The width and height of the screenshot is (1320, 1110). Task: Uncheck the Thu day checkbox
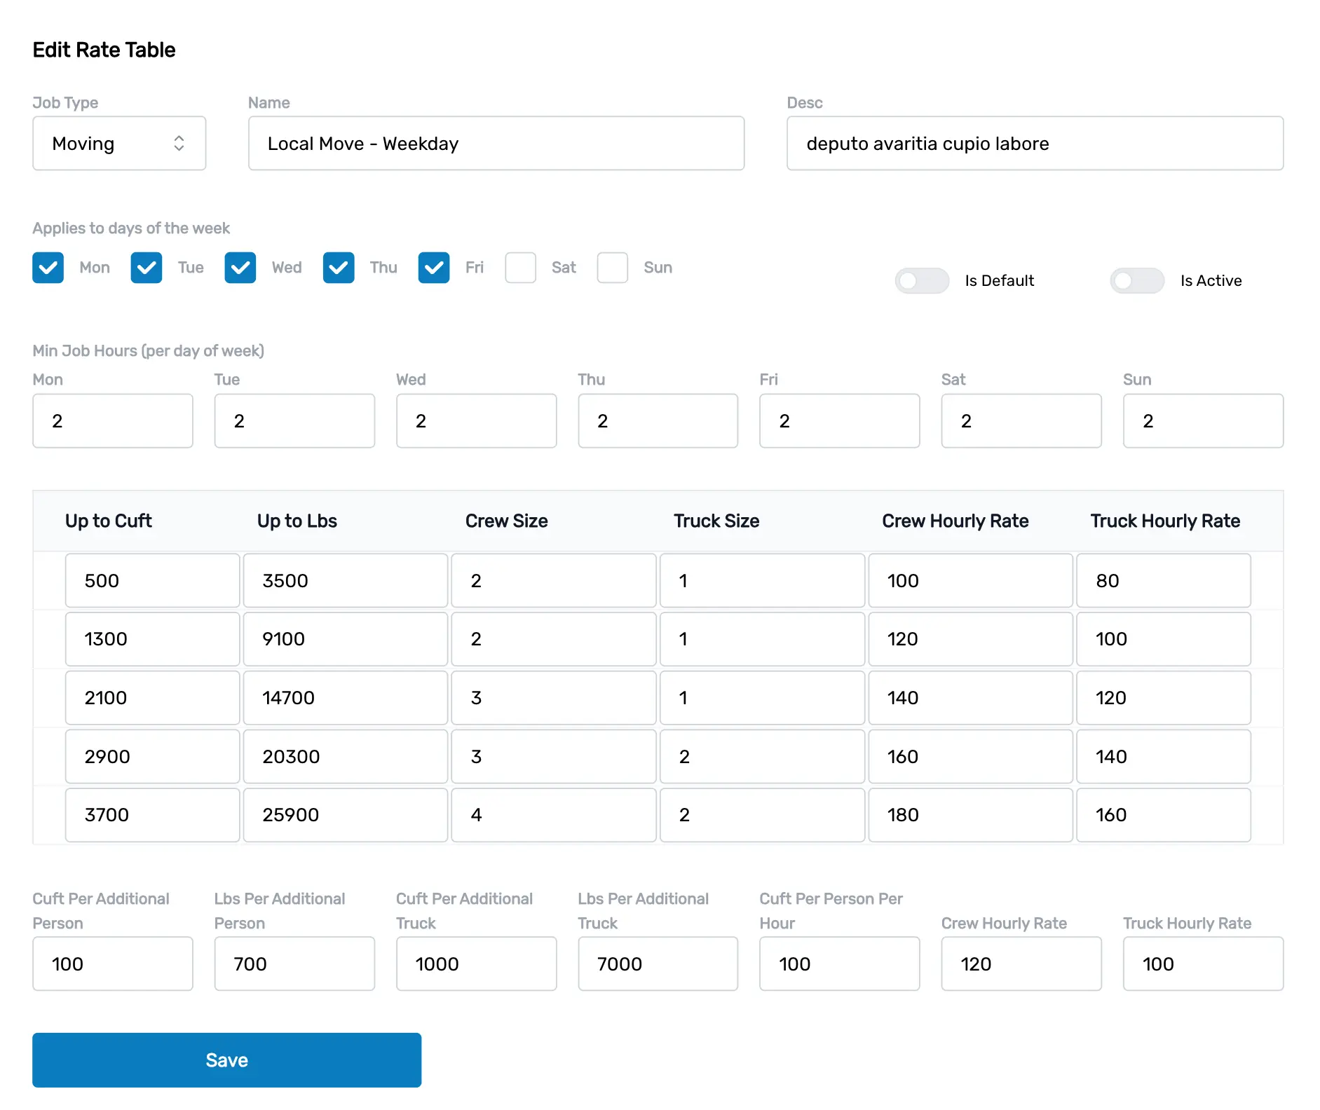click(x=338, y=268)
